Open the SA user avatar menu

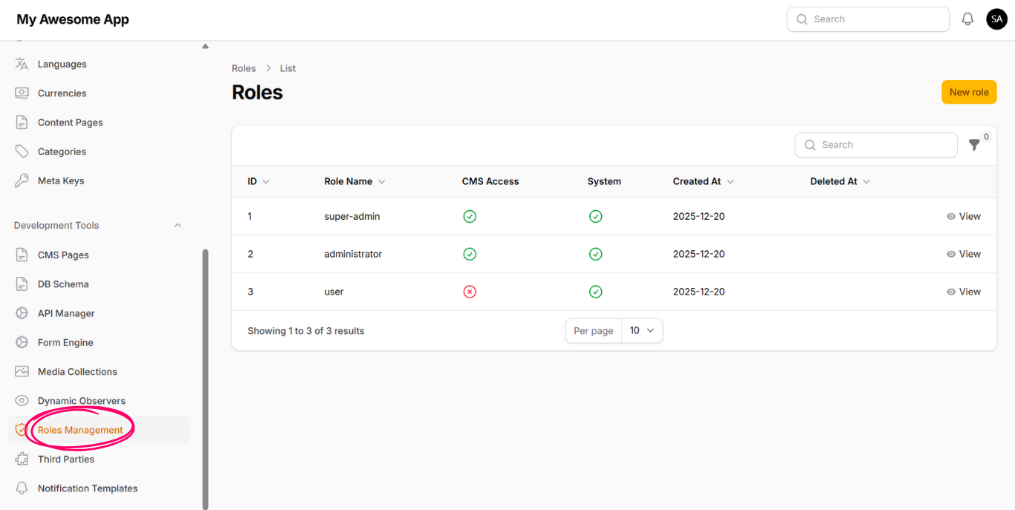pyautogui.click(x=996, y=19)
